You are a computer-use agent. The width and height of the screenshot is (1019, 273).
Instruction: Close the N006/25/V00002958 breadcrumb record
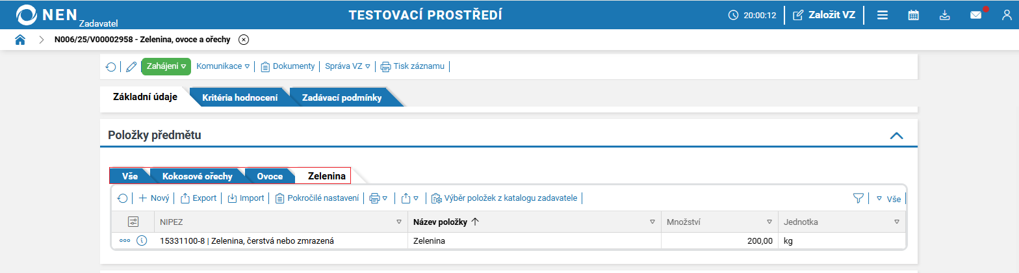[x=244, y=40]
